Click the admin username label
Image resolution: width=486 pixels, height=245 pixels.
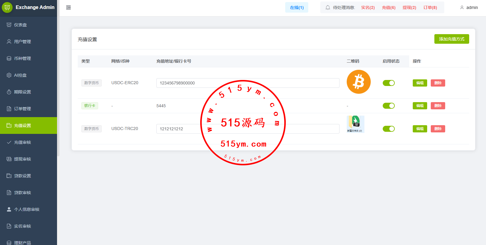pos(472,7)
